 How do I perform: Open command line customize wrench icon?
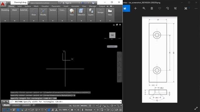7,102
